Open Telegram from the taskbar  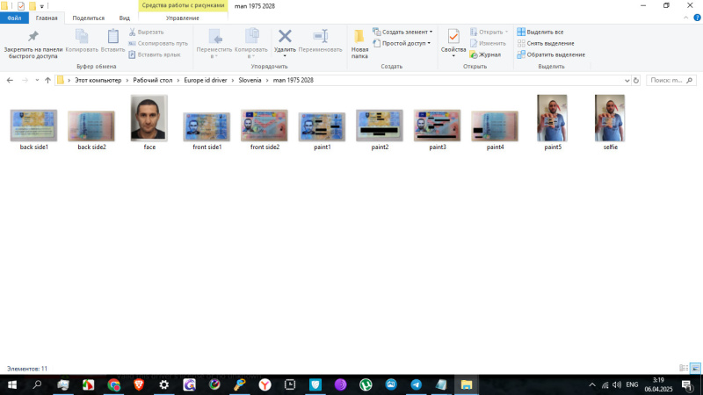pos(416,384)
